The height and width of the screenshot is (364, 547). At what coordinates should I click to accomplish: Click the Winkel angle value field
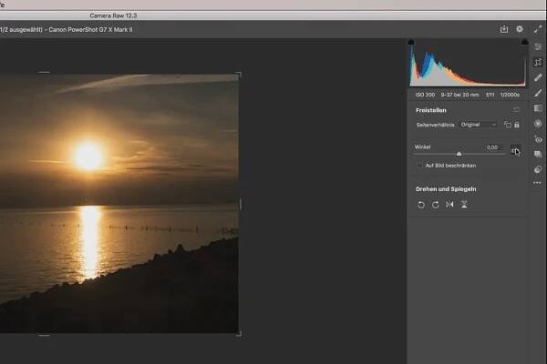tap(491, 147)
